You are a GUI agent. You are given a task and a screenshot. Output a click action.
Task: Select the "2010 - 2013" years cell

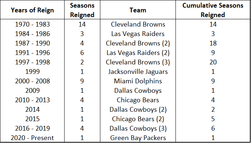click(32, 100)
